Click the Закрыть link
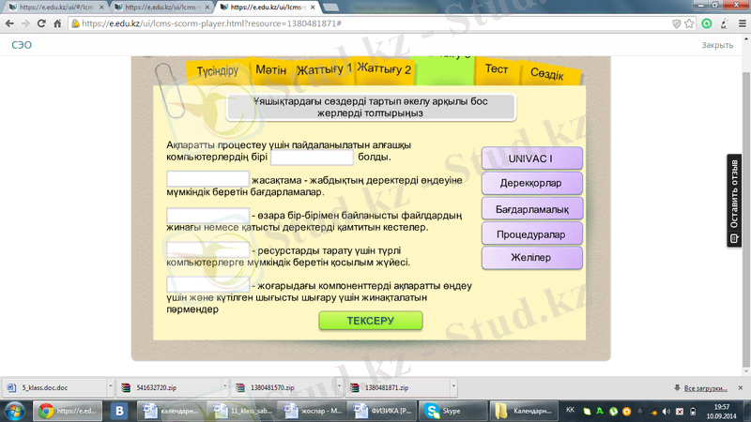The width and height of the screenshot is (751, 422). point(717,44)
